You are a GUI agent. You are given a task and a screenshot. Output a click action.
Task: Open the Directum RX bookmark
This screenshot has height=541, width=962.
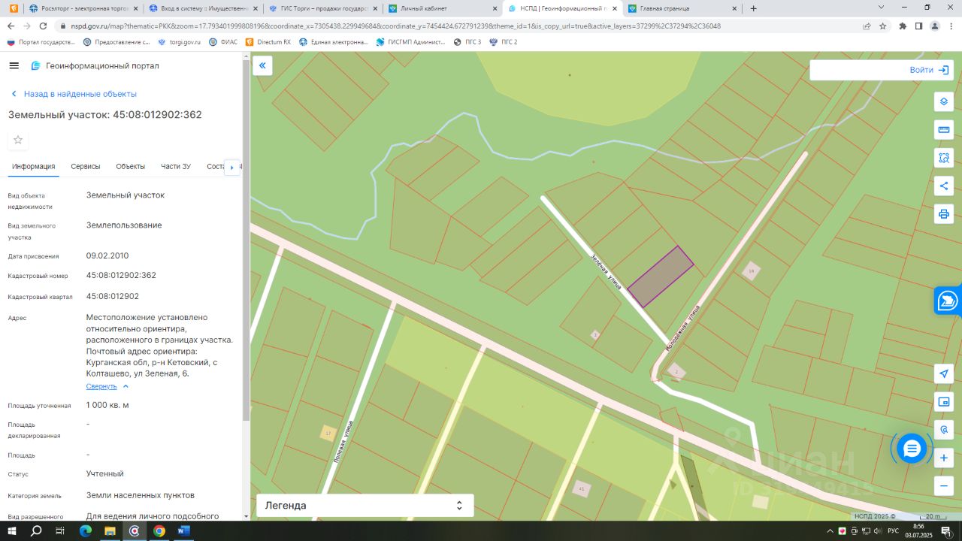(x=268, y=42)
